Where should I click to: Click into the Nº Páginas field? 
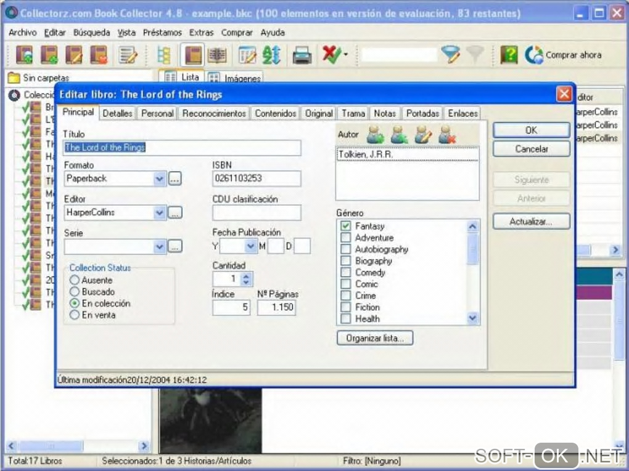tap(276, 308)
